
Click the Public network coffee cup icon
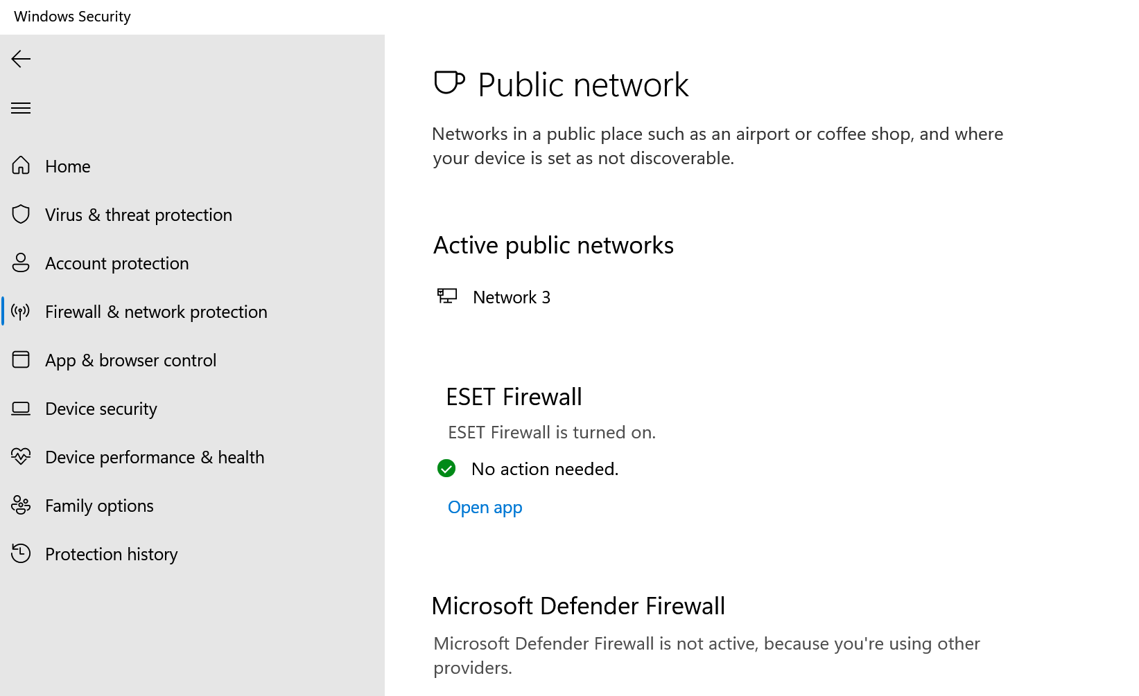[449, 83]
